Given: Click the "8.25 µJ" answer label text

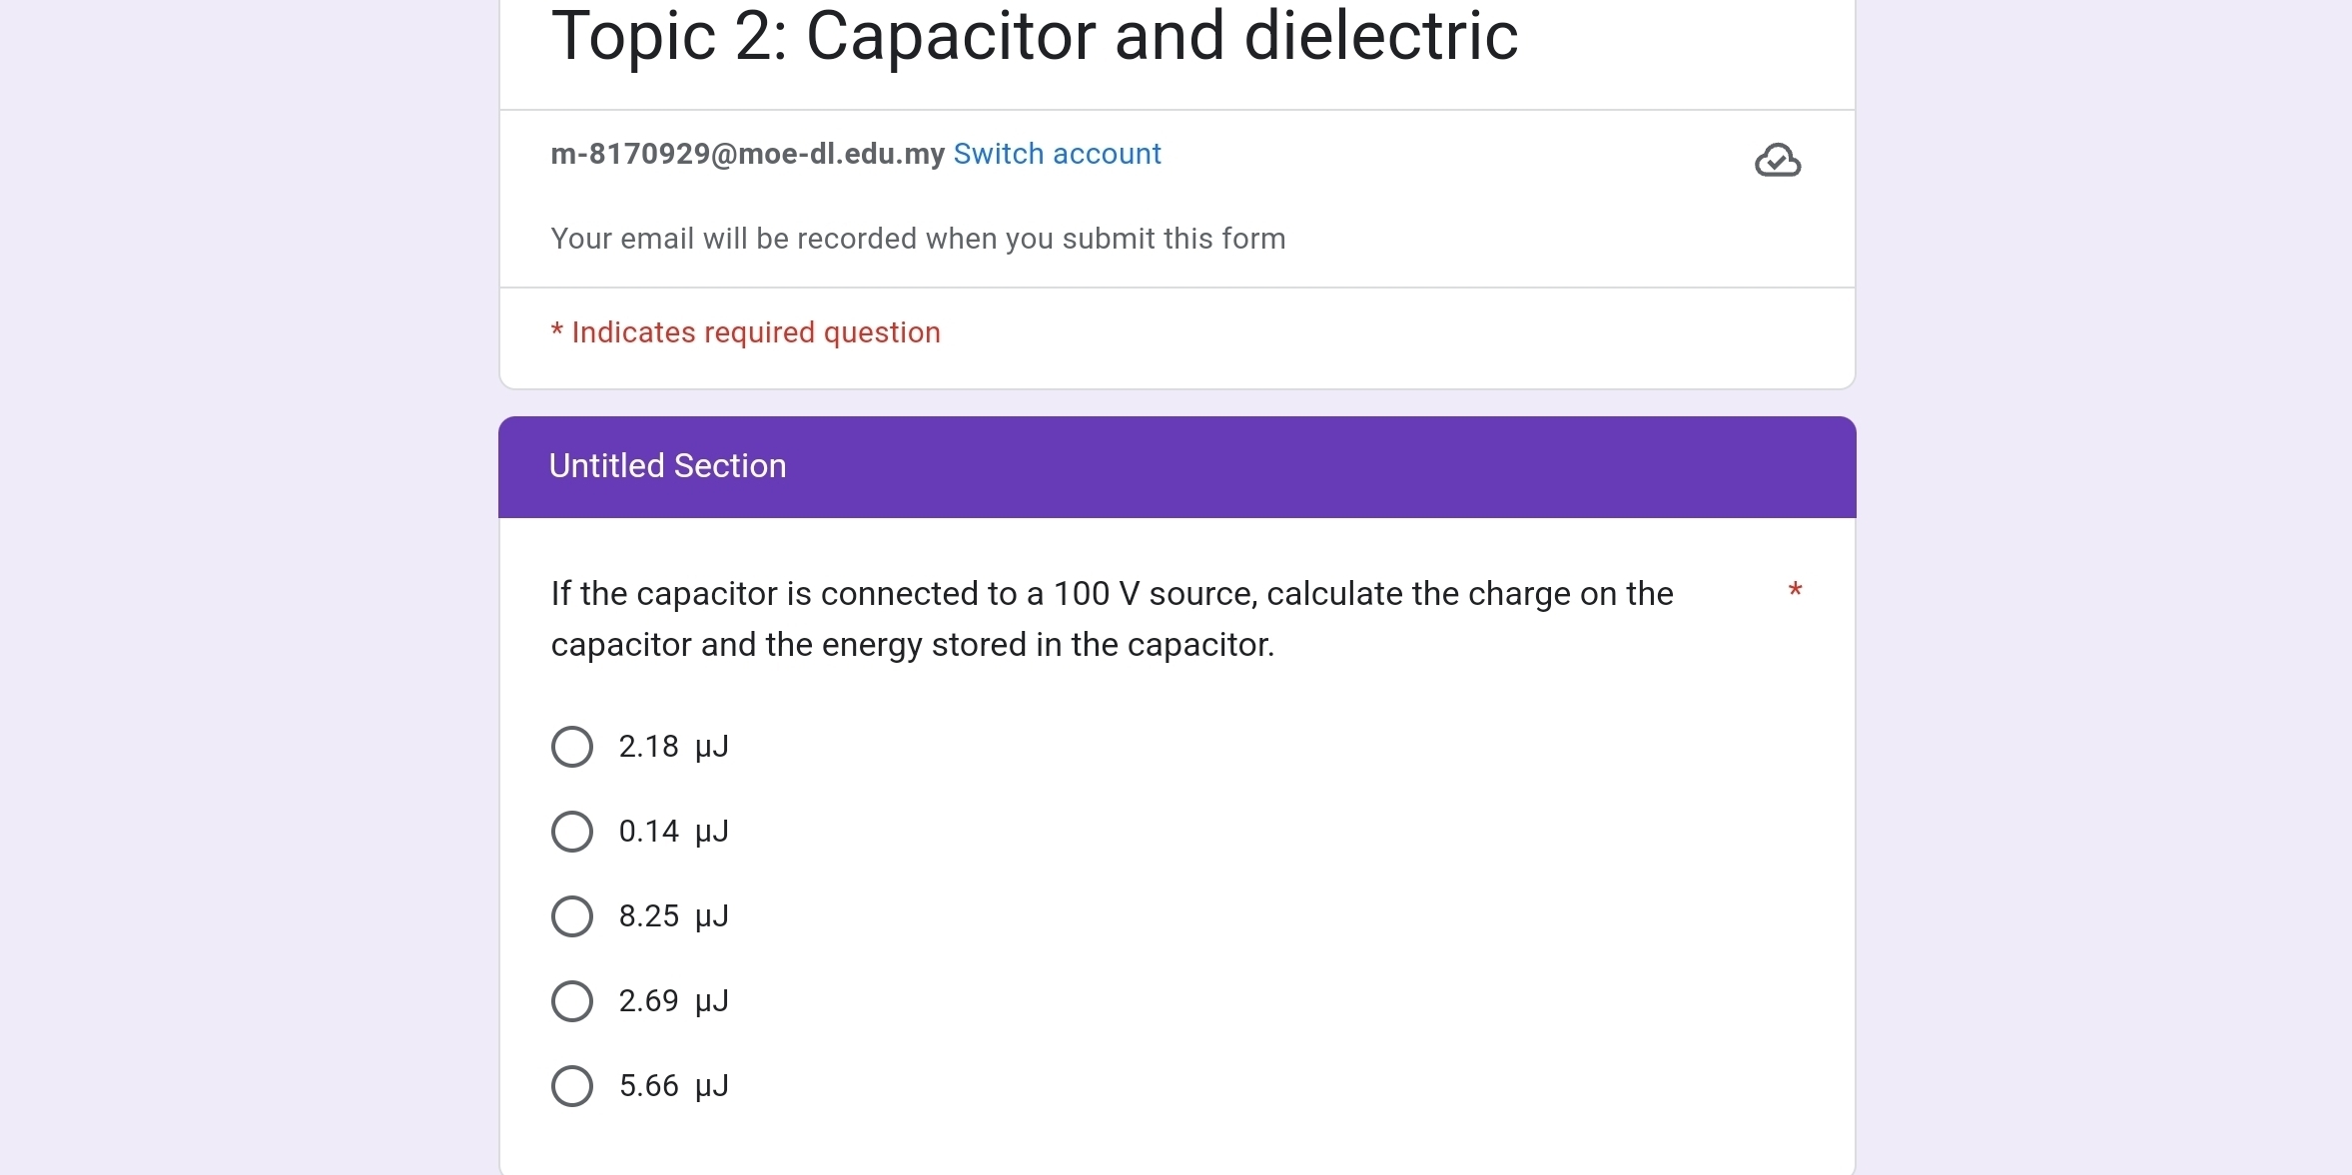Looking at the screenshot, I should click(x=673, y=916).
